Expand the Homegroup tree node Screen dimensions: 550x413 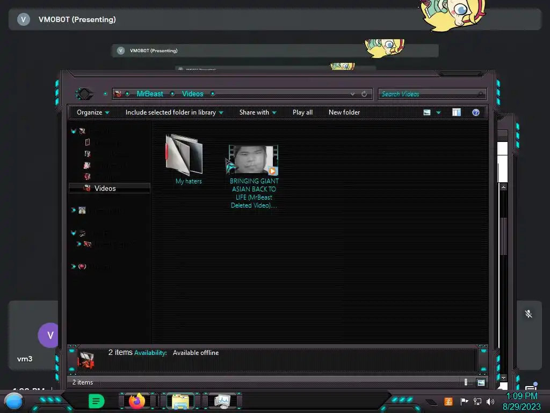coord(73,210)
